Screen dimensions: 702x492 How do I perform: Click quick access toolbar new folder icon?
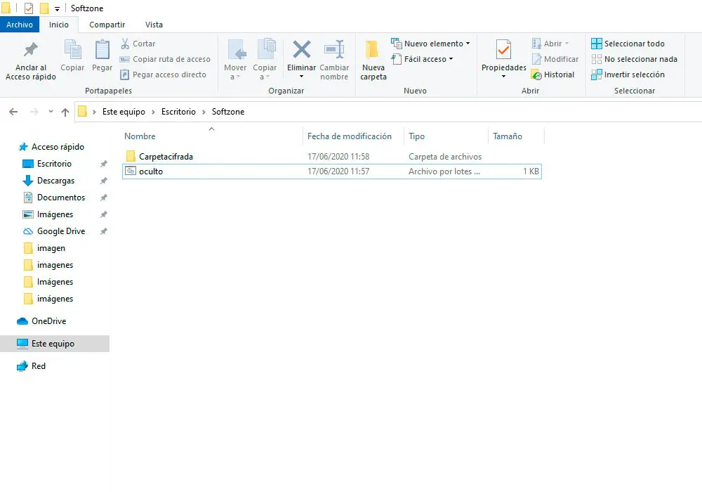click(x=44, y=8)
